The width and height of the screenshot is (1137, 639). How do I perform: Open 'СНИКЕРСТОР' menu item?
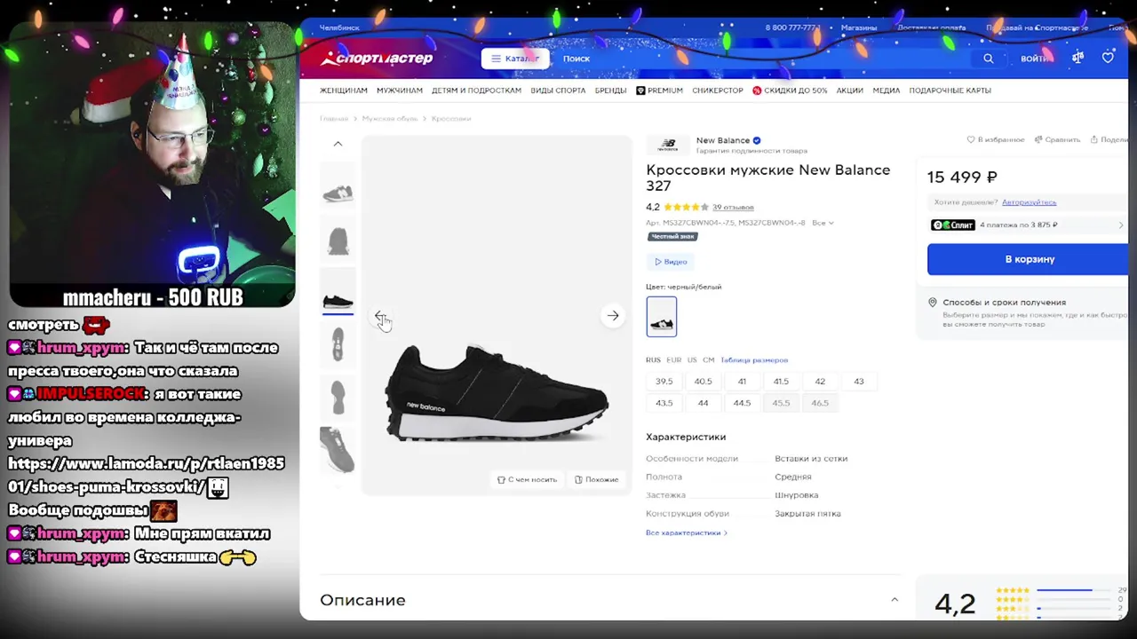(x=718, y=91)
